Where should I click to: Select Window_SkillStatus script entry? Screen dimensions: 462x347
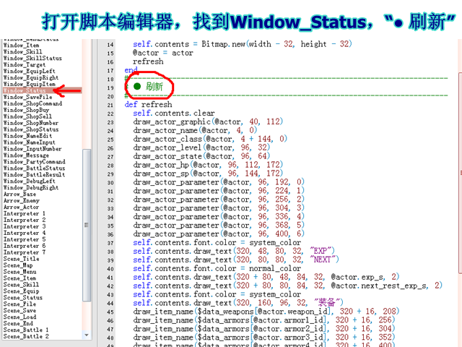(32, 58)
